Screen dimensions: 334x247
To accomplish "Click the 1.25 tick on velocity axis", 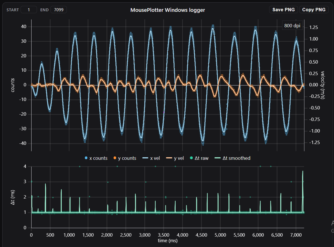I will [x=313, y=27].
